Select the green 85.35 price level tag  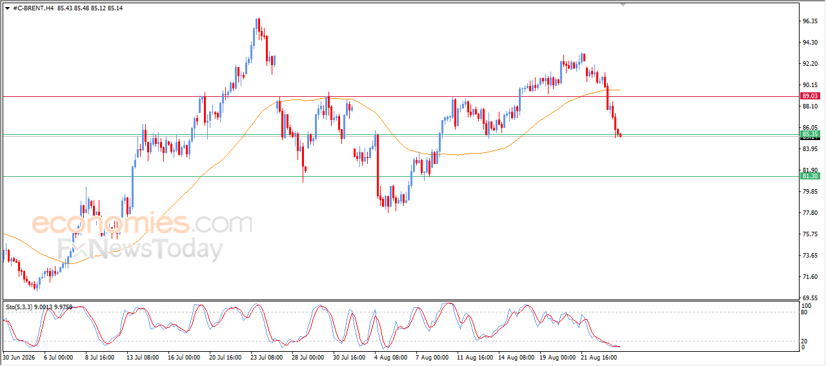[x=810, y=134]
